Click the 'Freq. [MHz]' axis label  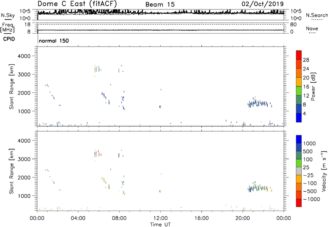(x=7, y=27)
